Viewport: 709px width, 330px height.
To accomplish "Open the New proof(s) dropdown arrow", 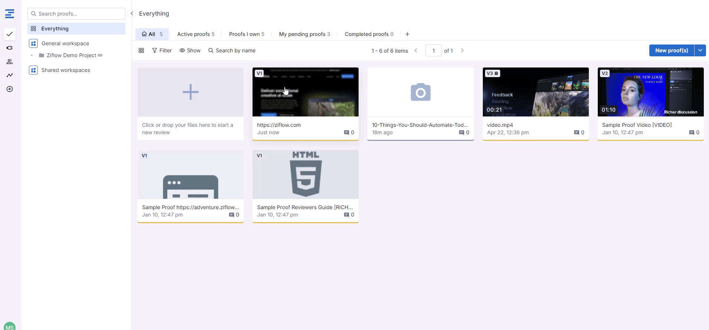I will tap(700, 50).
